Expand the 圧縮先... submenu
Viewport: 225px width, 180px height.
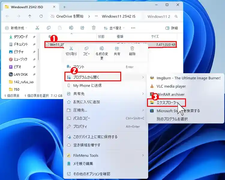pos(106,110)
